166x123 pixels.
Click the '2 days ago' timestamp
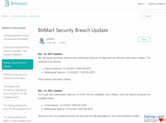click(51, 43)
